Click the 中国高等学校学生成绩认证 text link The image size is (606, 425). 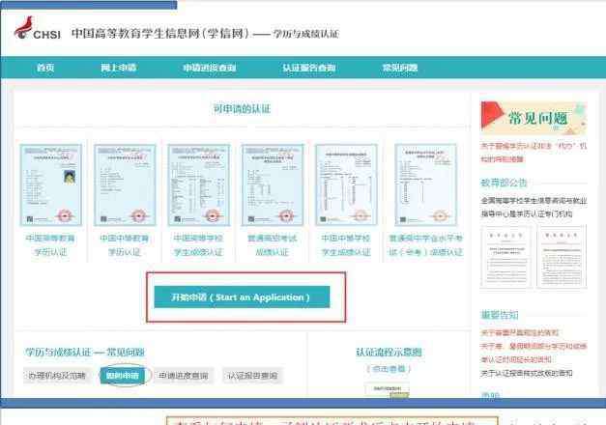[198, 245]
